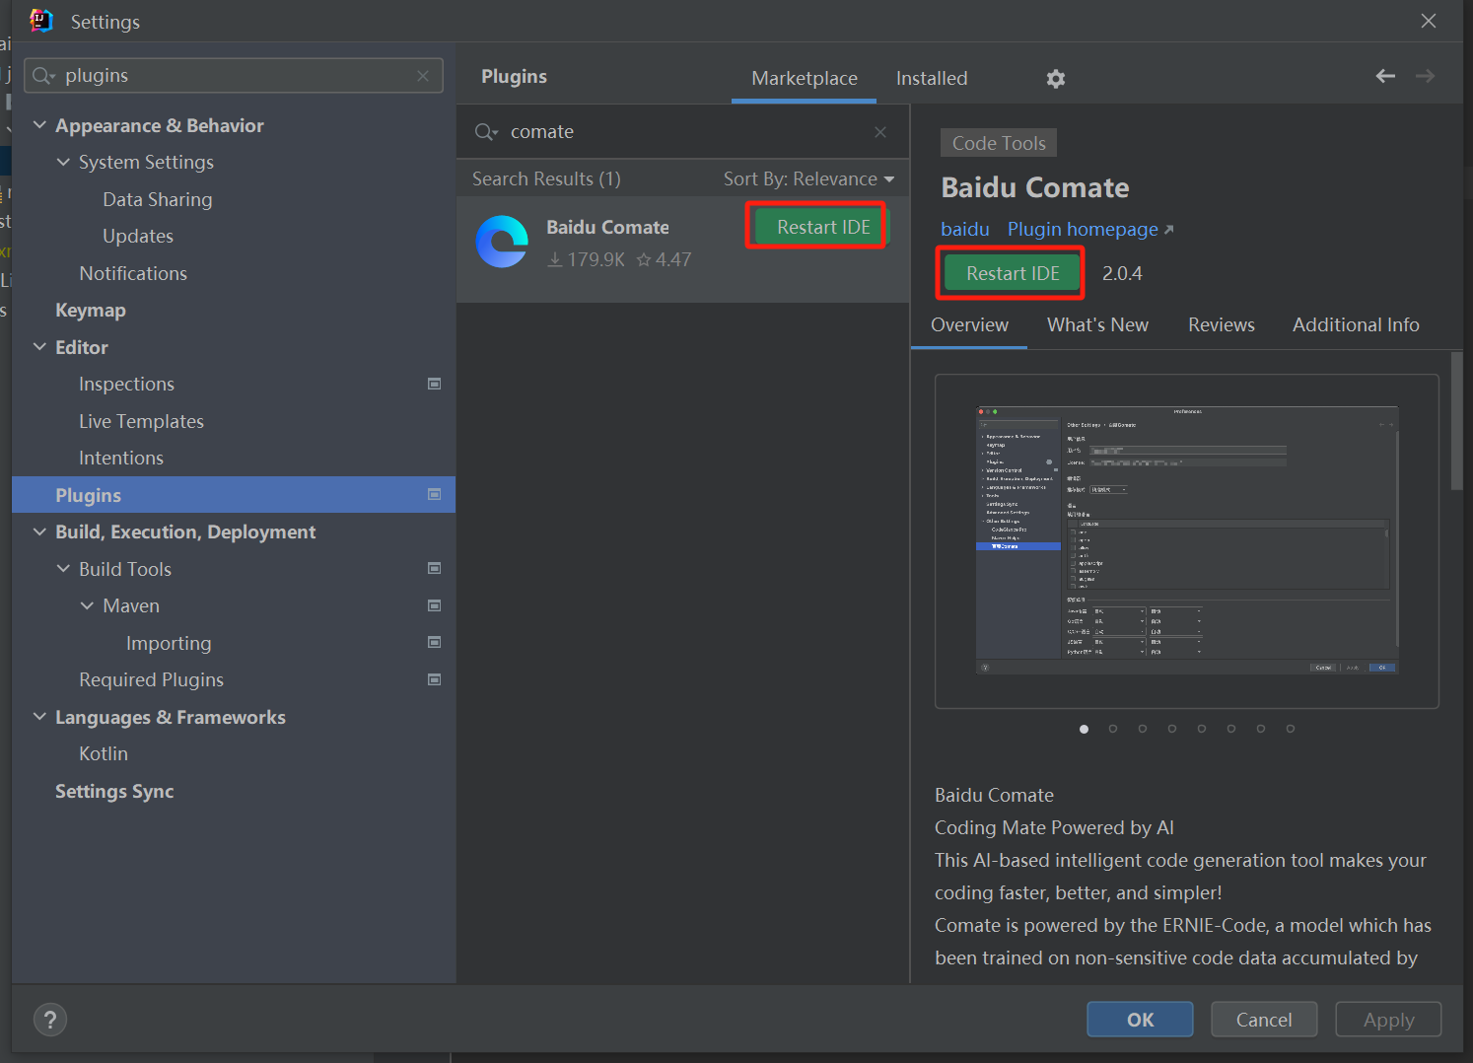Image resolution: width=1473 pixels, height=1063 pixels.
Task: Switch to the Marketplace tab
Action: (x=805, y=78)
